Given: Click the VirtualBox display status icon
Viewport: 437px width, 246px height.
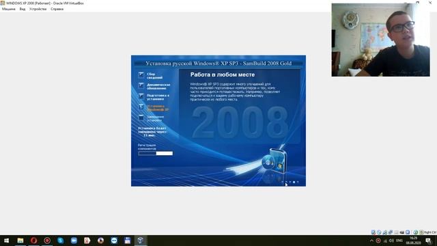Looking at the screenshot, I should [x=408, y=232].
